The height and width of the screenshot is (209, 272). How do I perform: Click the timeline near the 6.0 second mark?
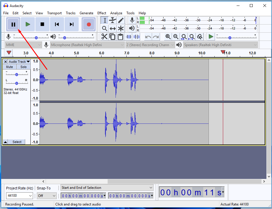point(101,53)
